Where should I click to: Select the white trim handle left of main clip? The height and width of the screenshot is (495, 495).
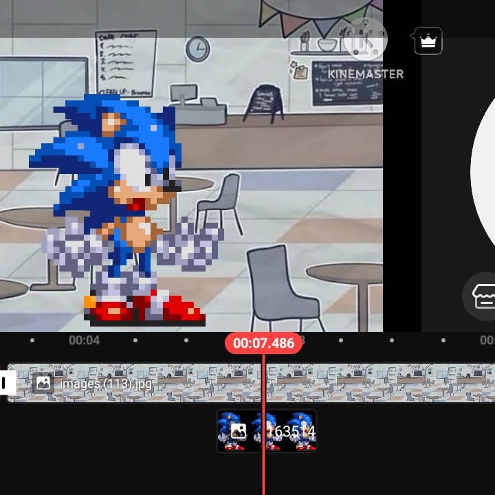coord(7,383)
